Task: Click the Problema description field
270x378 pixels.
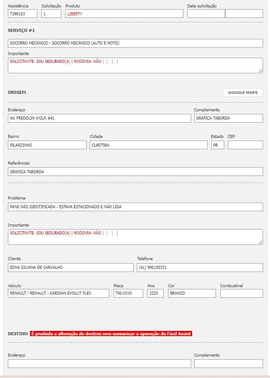Action: tap(135, 206)
